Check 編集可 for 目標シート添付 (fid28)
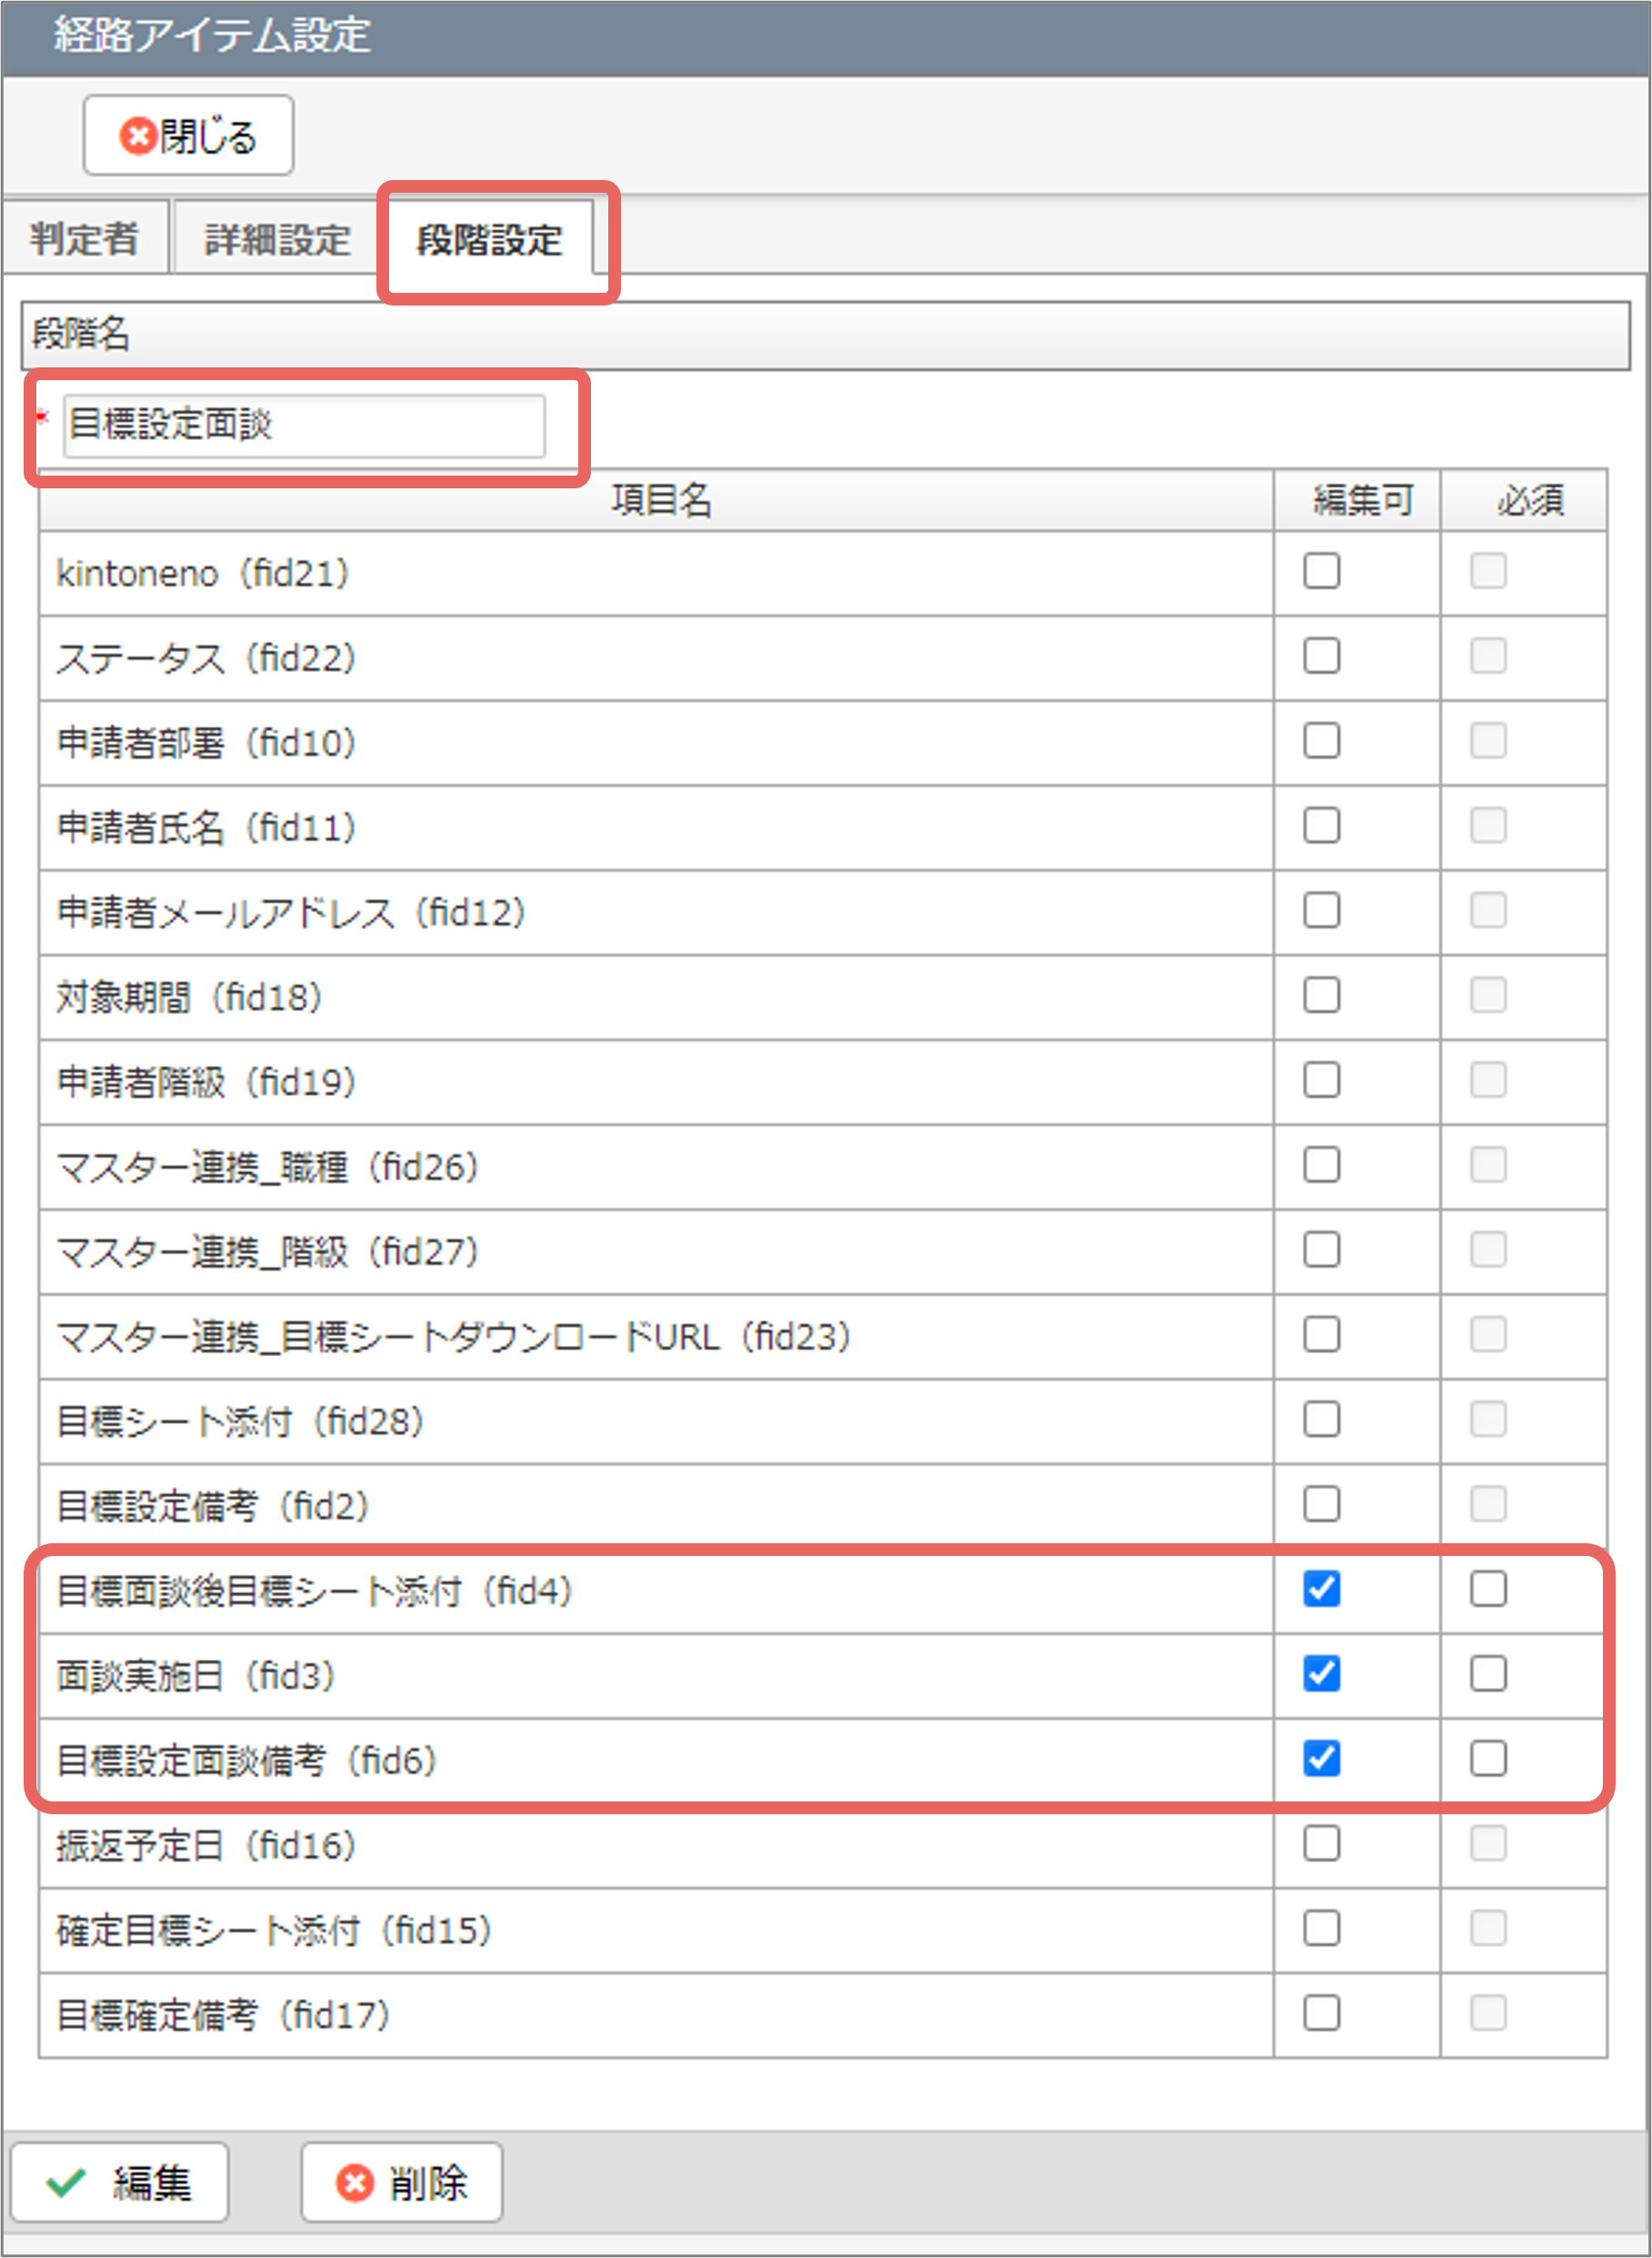 point(1321,1419)
